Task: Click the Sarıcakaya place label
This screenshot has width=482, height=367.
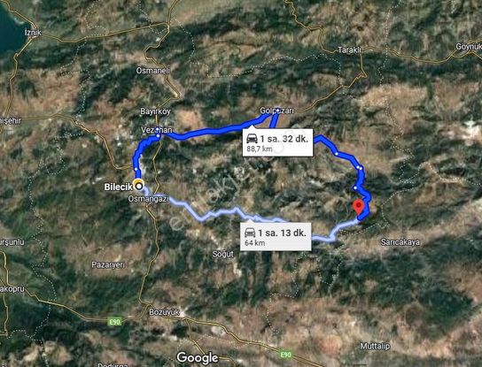Action: [400, 242]
